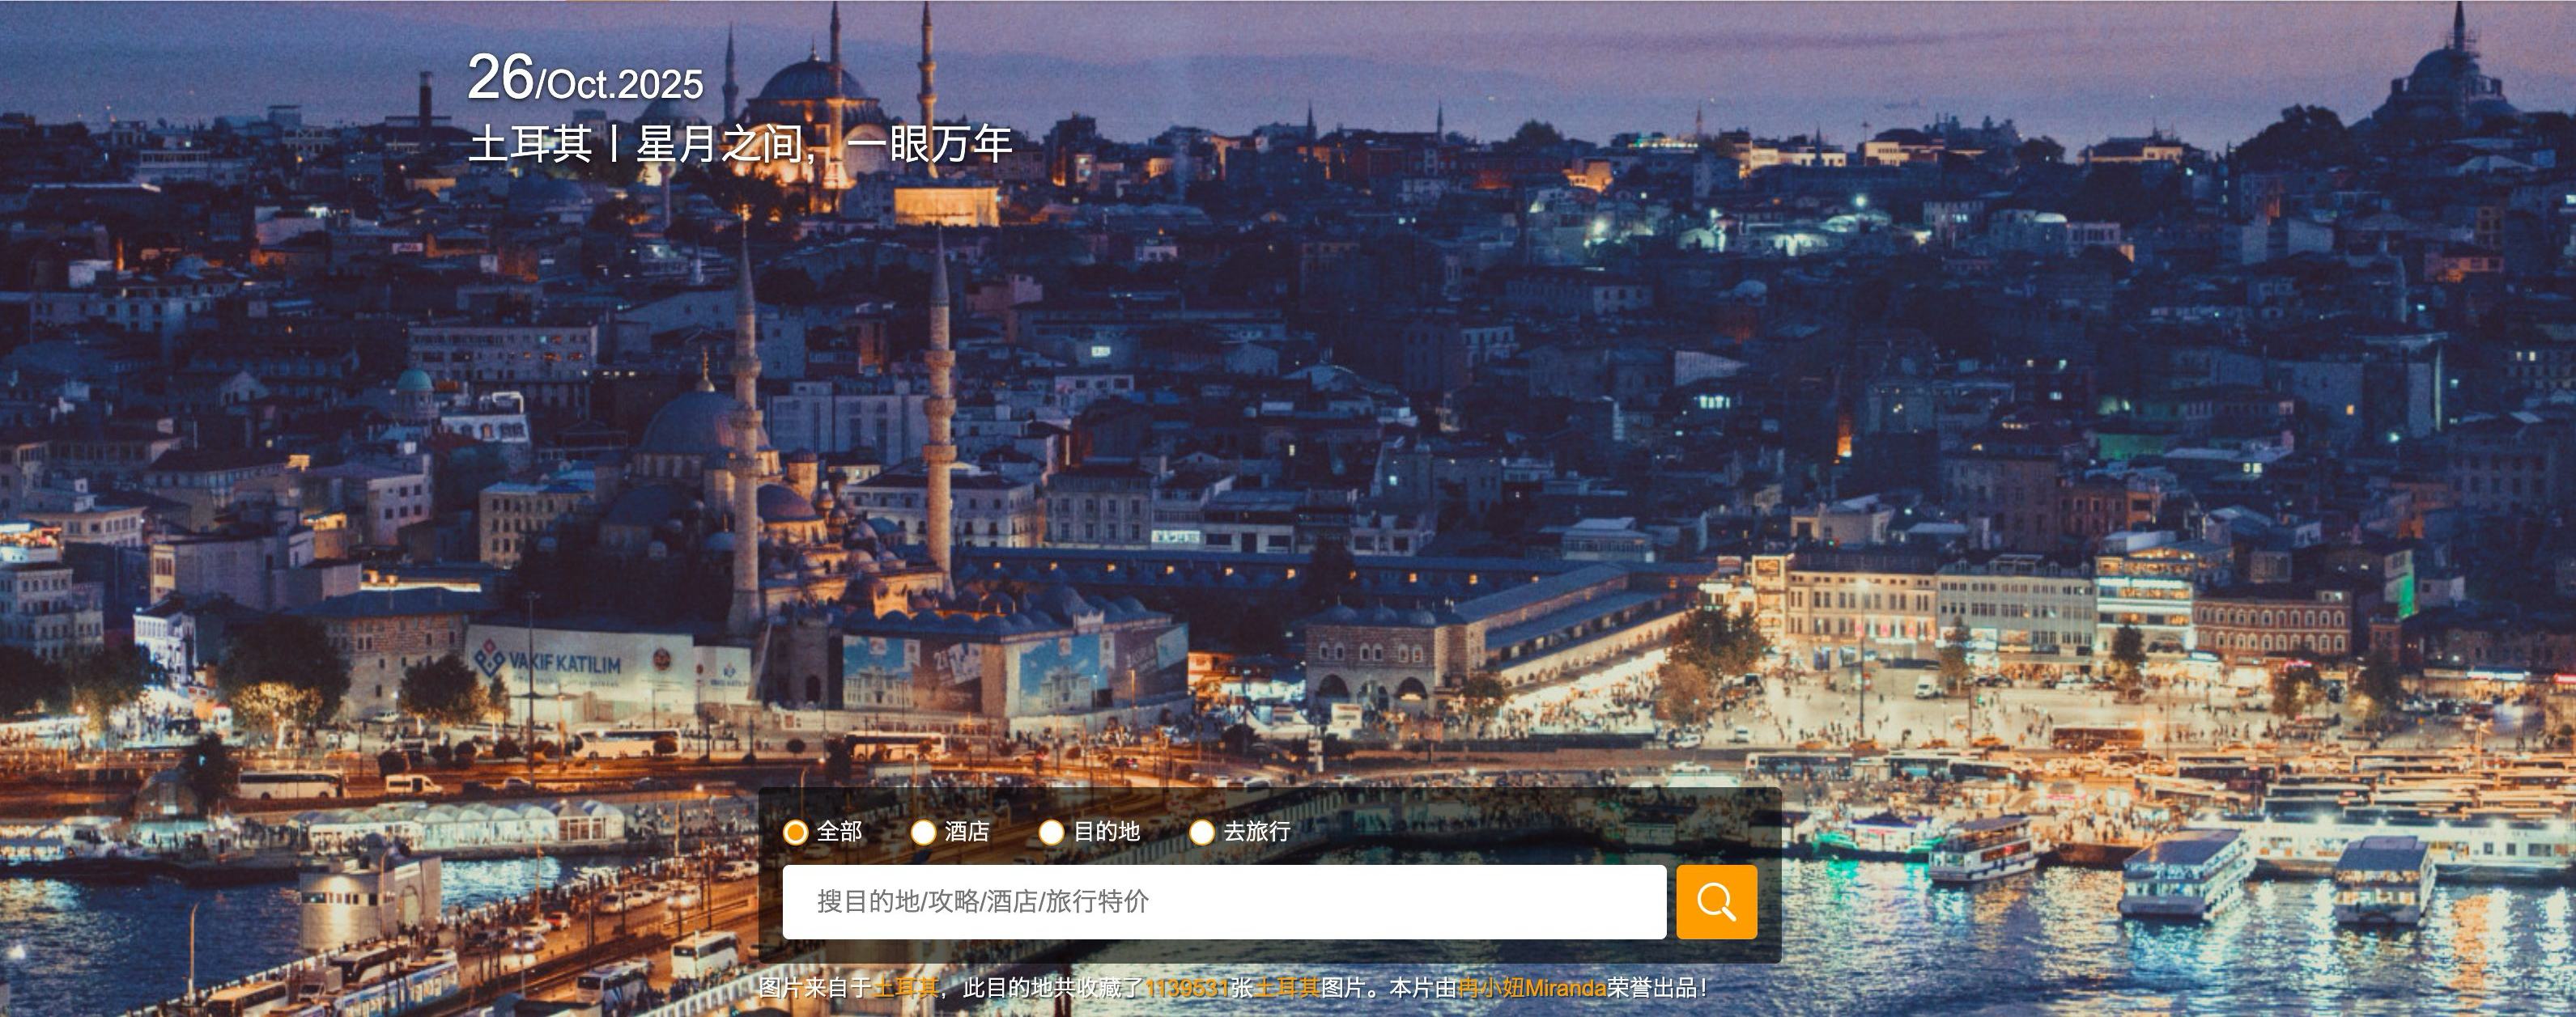Screen dimensions: 2576x1017
Task: Open 土耳其 link after 图片来自于
Action: tap(906, 988)
